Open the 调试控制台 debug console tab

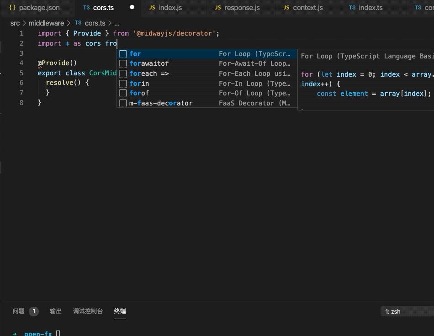[88, 311]
